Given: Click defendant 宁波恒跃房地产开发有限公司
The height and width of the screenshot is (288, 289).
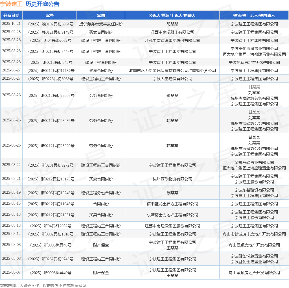Looking at the screenshot, I should pos(254,62).
